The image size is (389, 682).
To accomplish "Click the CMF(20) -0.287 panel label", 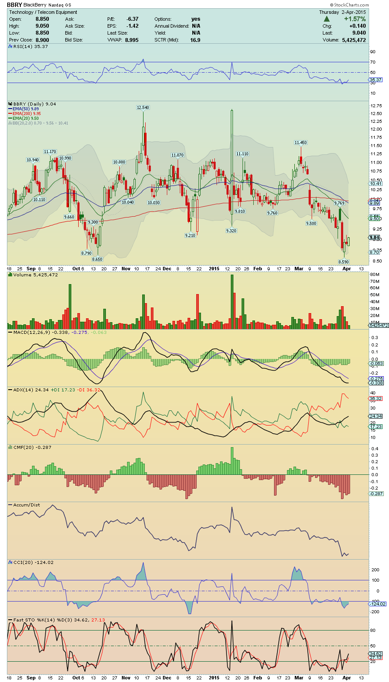I will [32, 447].
